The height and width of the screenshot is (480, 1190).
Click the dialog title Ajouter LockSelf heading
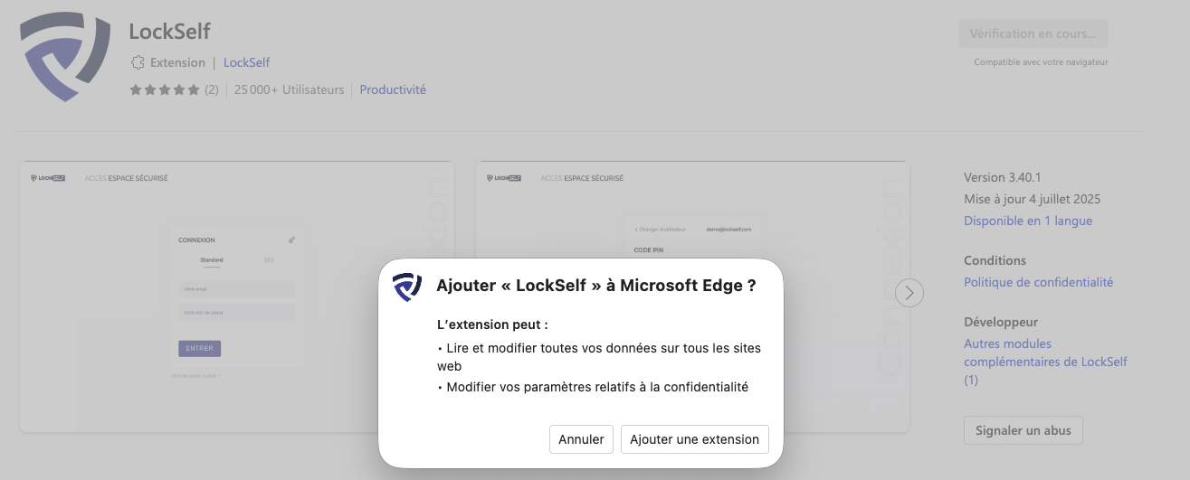596,286
